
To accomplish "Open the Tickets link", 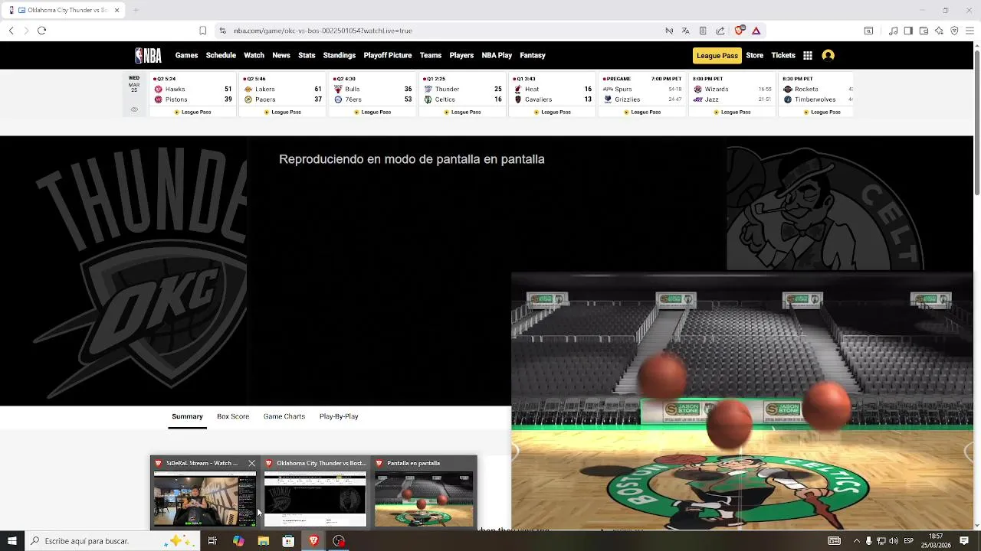I will tap(783, 55).
